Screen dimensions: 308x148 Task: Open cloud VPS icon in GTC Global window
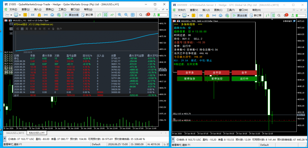[221, 15]
